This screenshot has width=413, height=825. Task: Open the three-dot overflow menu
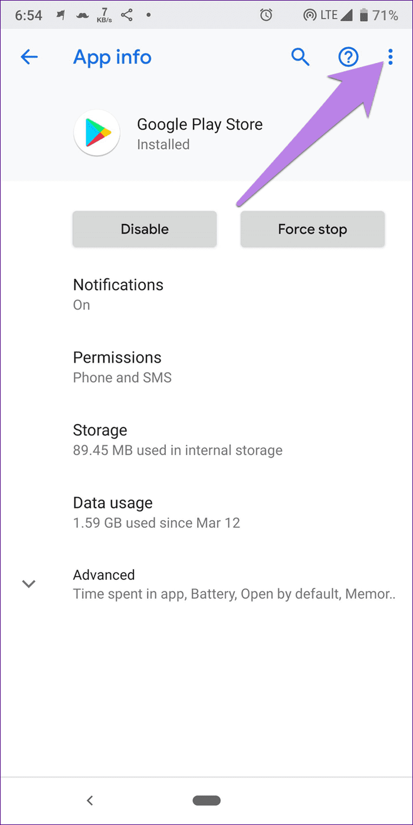[390, 57]
